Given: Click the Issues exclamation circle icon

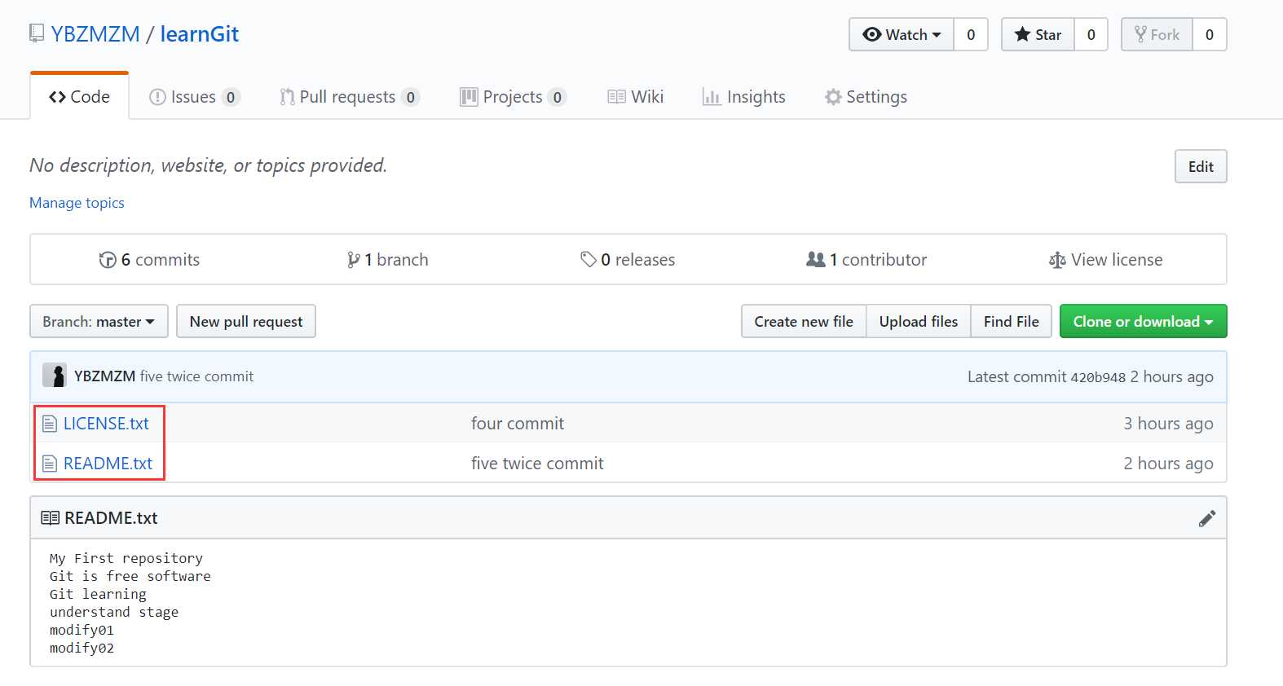Looking at the screenshot, I should point(157,97).
